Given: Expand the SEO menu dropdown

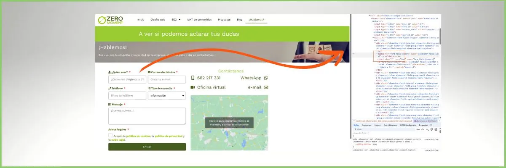Looking at the screenshot, I should [x=176, y=20].
